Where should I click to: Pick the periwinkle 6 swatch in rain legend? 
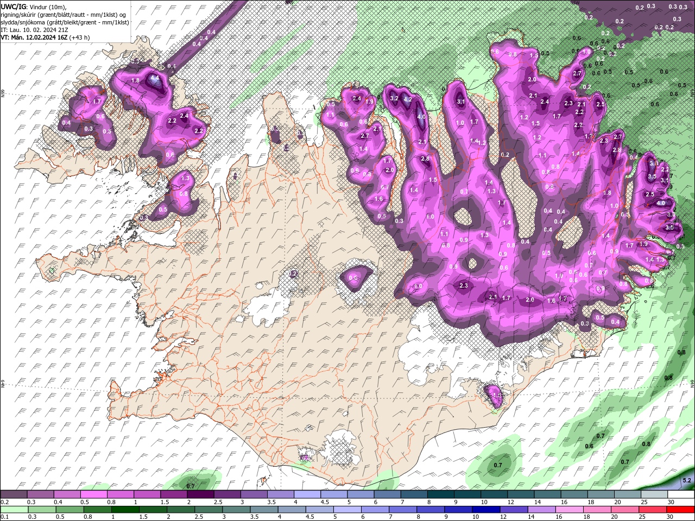[x=375, y=510]
